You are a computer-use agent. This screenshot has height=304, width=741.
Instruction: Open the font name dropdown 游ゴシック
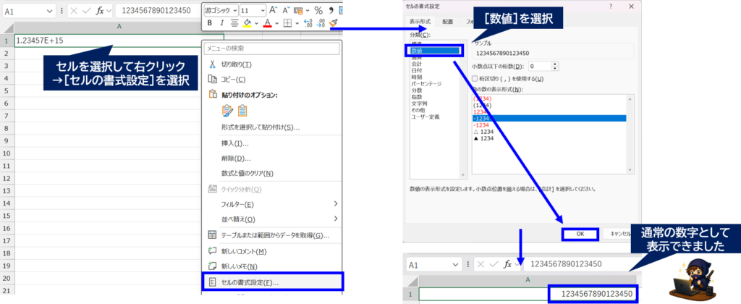234,10
